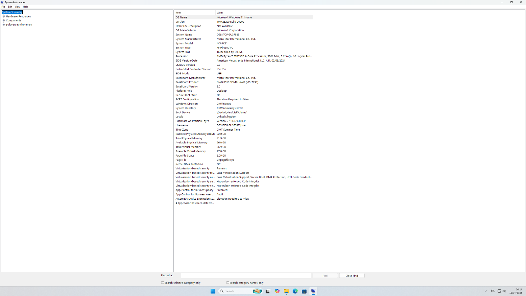Select the Secure Boot State row label
This screenshot has height=296, width=526.
(x=186, y=95)
